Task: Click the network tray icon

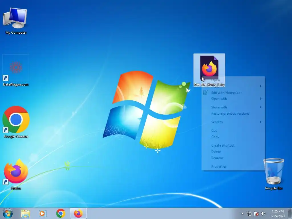Action: 249,214
